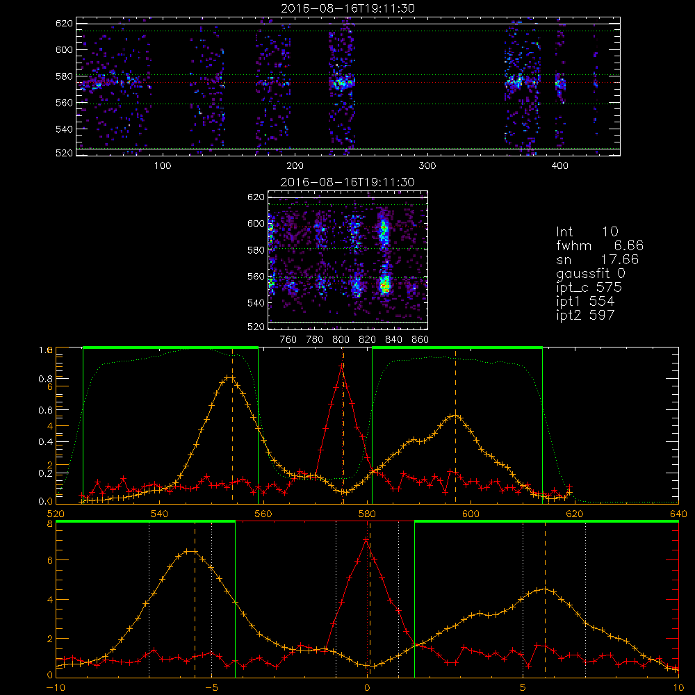The image size is (695, 695).
Task: Click white y-axis label 0.8 of third plot
Action: [45, 379]
